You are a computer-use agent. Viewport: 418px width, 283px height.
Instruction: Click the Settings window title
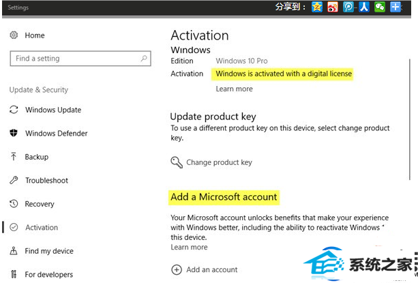point(18,8)
